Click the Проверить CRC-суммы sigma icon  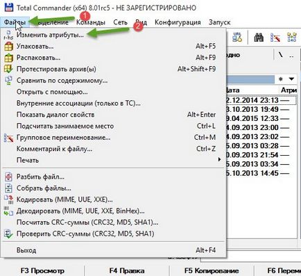(x=8, y=234)
